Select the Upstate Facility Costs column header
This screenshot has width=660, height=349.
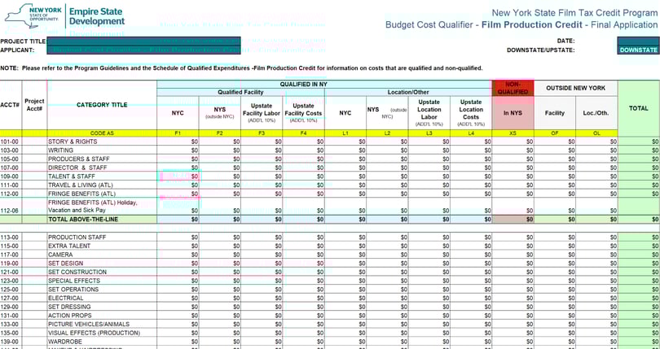pyautogui.click(x=303, y=113)
